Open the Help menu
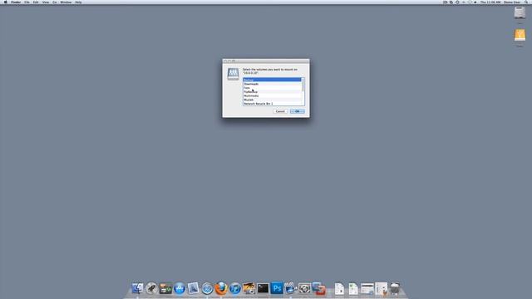 78,2
